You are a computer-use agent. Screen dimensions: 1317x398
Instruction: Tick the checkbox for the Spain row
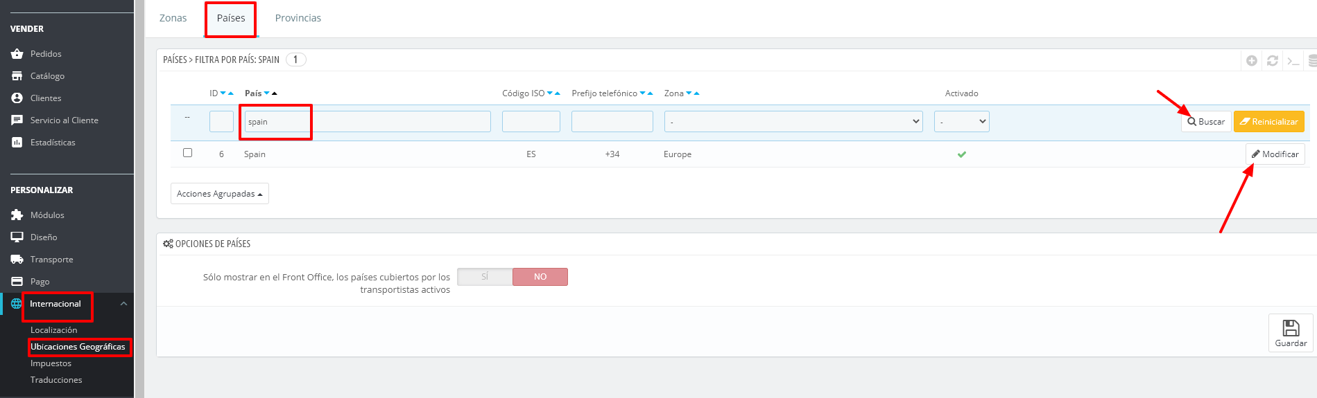pos(187,153)
